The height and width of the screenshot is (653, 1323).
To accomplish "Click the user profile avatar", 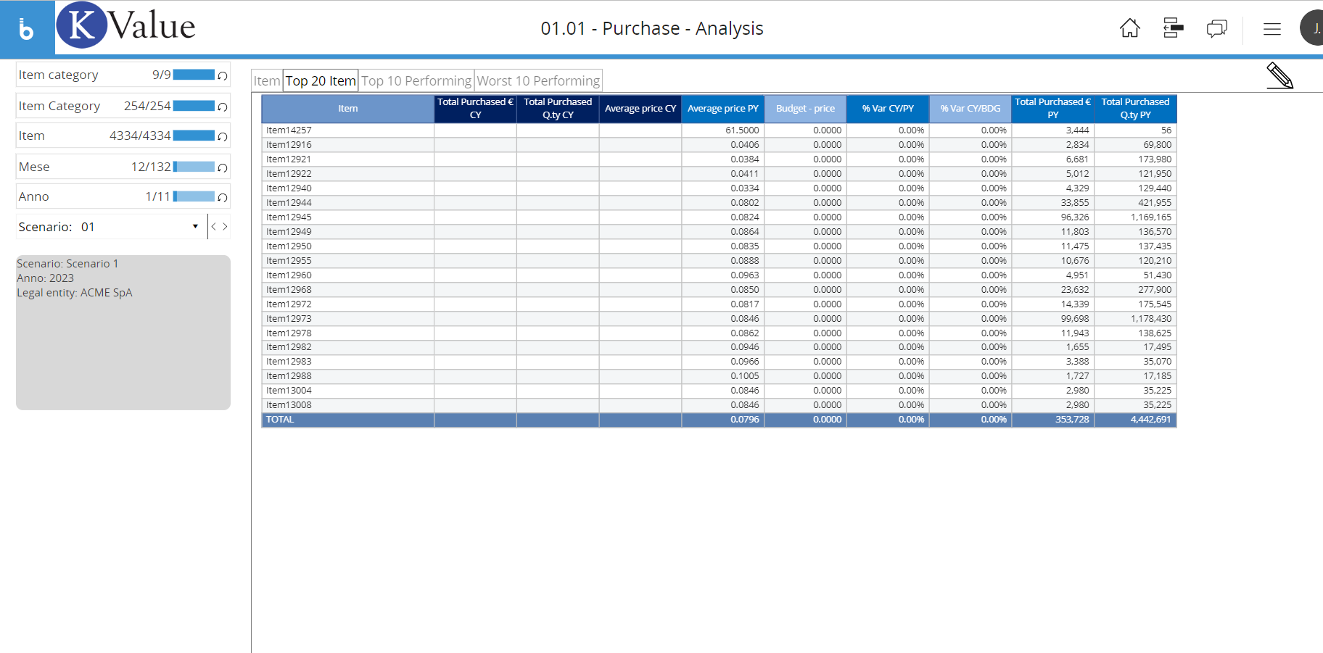I will coord(1313,29).
